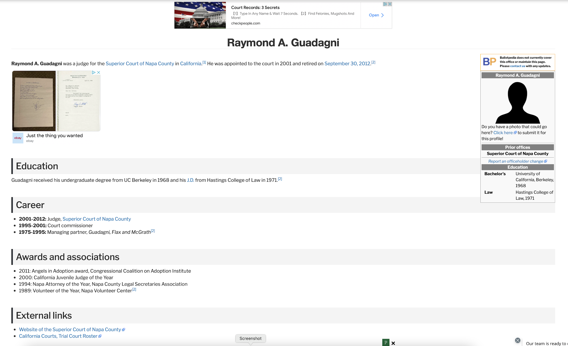This screenshot has width=568, height=346.
Task: Click footnote reference [1]
Action: click(x=204, y=63)
